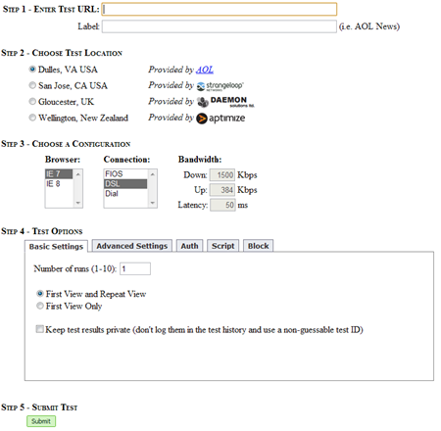Screen dimensions: 441x431
Task: Click Connection list scroll-down arrow
Action: click(153, 203)
